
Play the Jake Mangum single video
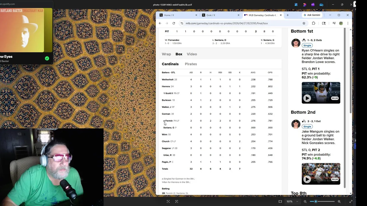click(307, 179)
